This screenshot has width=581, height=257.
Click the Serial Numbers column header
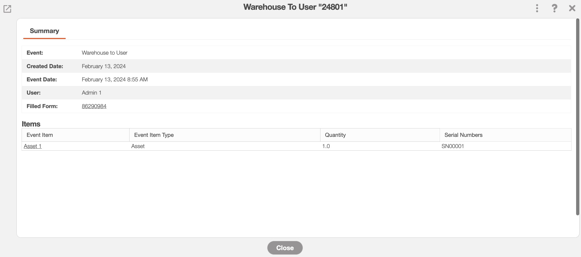(x=463, y=135)
